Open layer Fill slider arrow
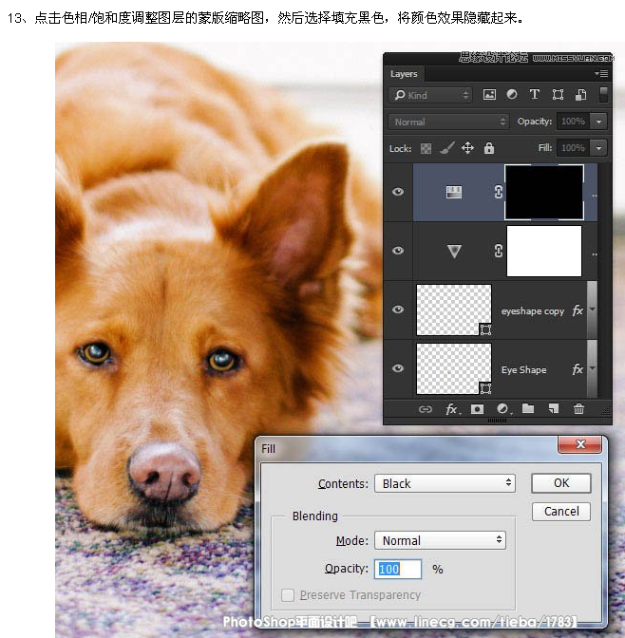This screenshot has width=625, height=638. [x=598, y=148]
